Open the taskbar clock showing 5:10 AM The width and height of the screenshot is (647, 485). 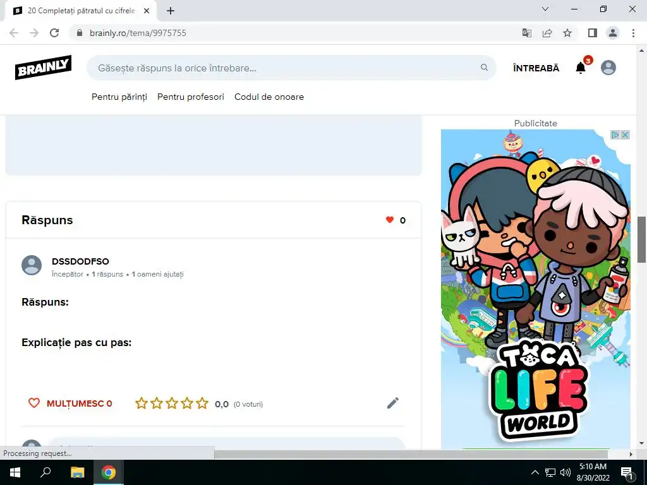coord(593,472)
